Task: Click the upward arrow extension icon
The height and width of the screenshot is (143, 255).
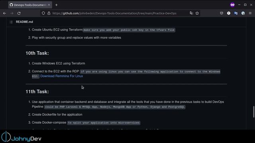Action: coord(229,13)
